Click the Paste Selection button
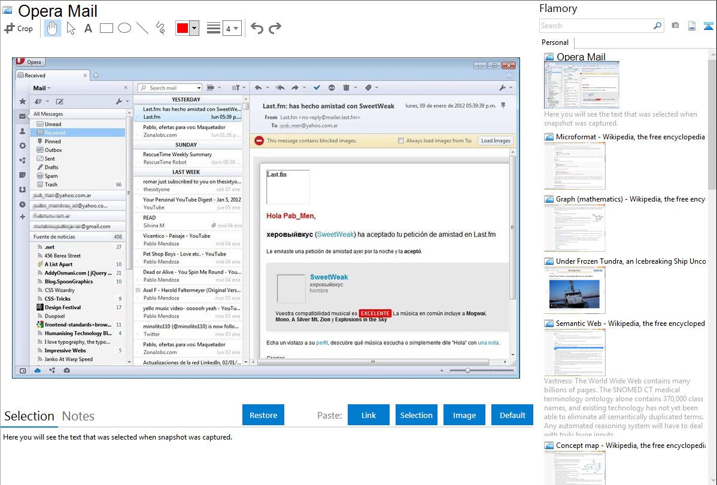Image resolution: width=717 pixels, height=485 pixels. [416, 415]
